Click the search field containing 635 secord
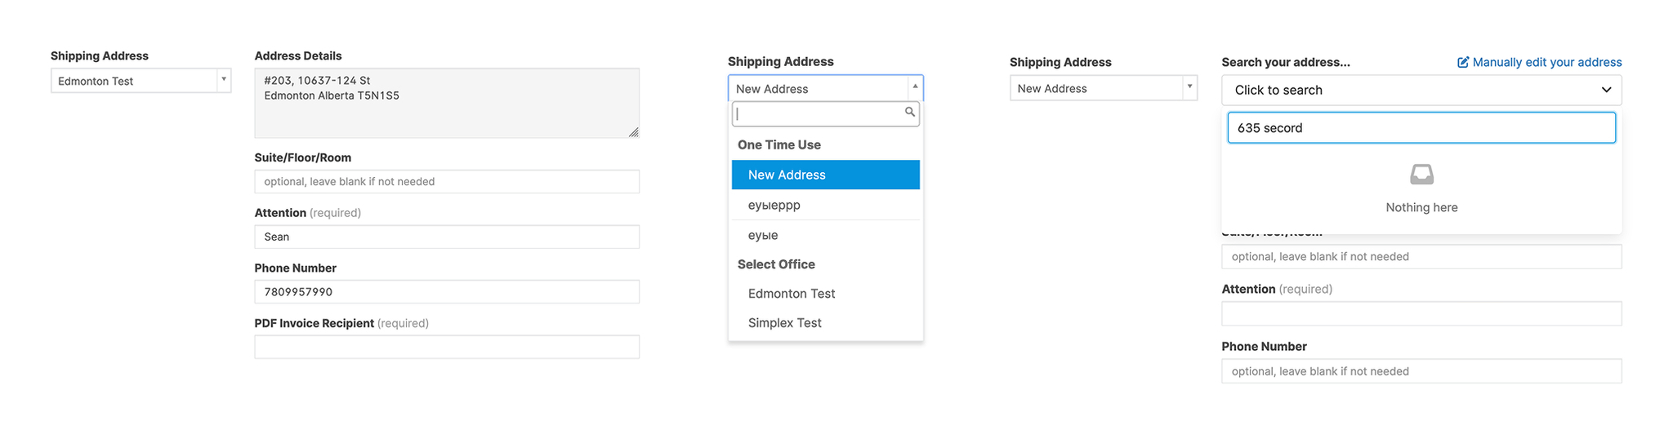Image resolution: width=1673 pixels, height=443 pixels. [1421, 128]
